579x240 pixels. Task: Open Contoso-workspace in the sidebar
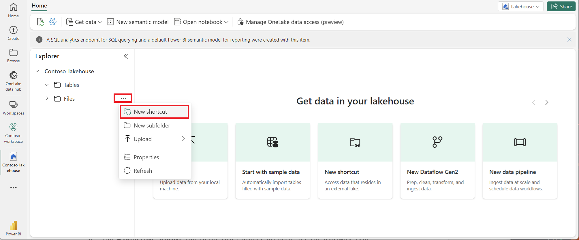point(13,133)
